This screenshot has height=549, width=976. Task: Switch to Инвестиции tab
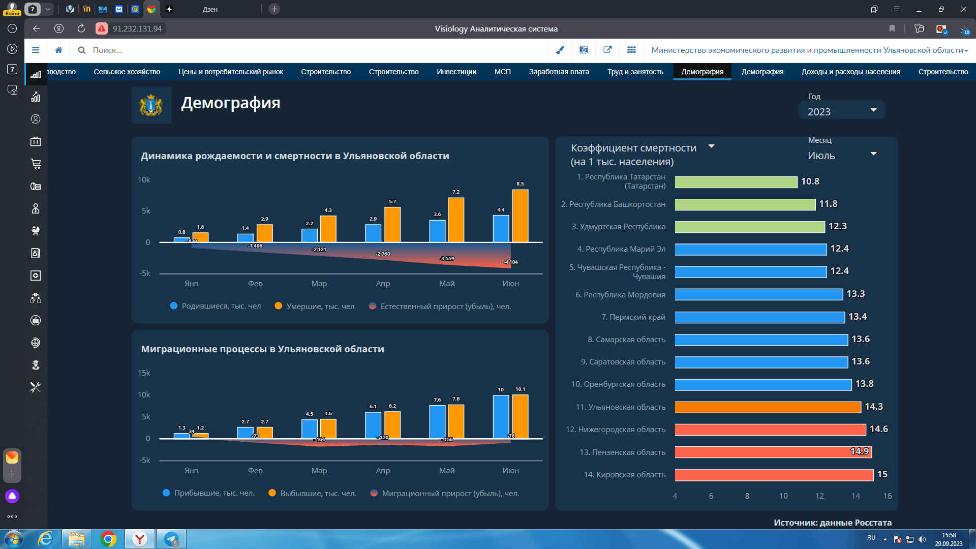click(456, 72)
